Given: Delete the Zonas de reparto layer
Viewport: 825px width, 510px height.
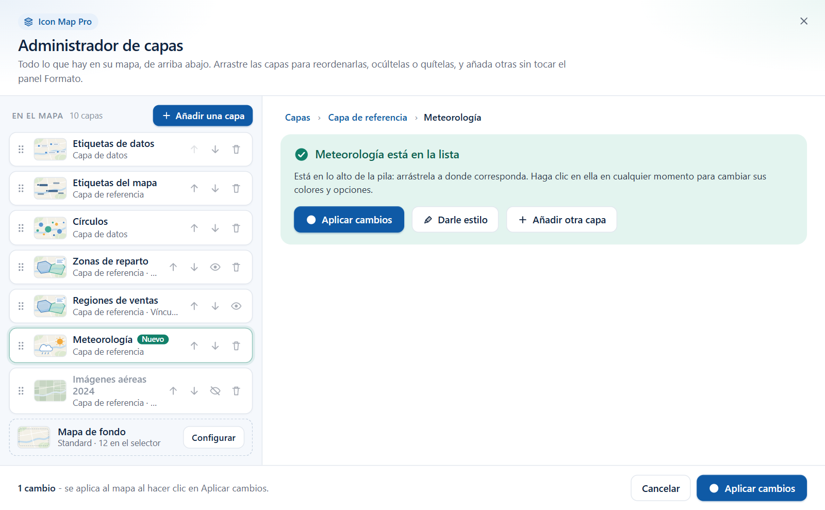Looking at the screenshot, I should [236, 267].
